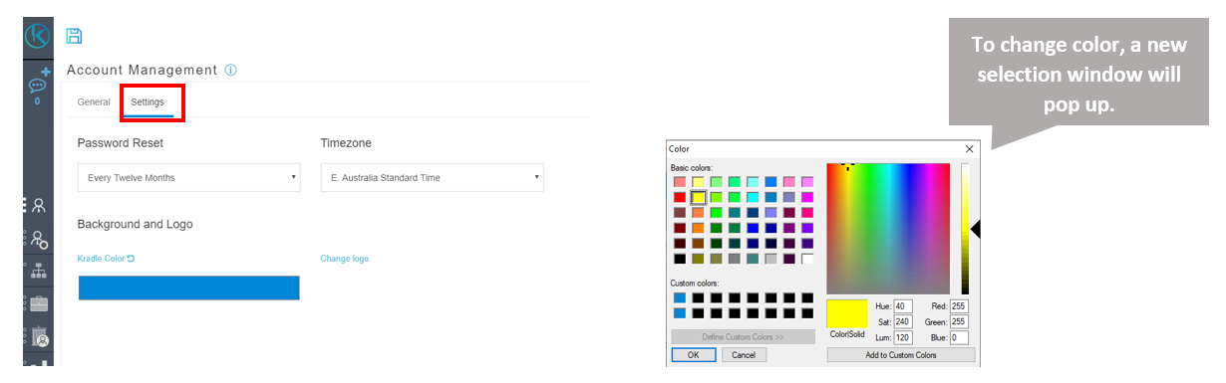Viewport: 1226px width, 383px height.
Task: Select the black basic color swatch
Action: tap(680, 259)
